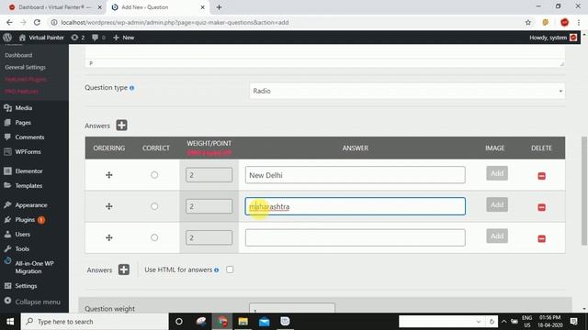Viewport: 588px width, 330px height.
Task: Click the move icon in the empty answer row
Action: click(109, 237)
